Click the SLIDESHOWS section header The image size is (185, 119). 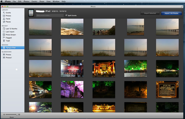pos(6,52)
